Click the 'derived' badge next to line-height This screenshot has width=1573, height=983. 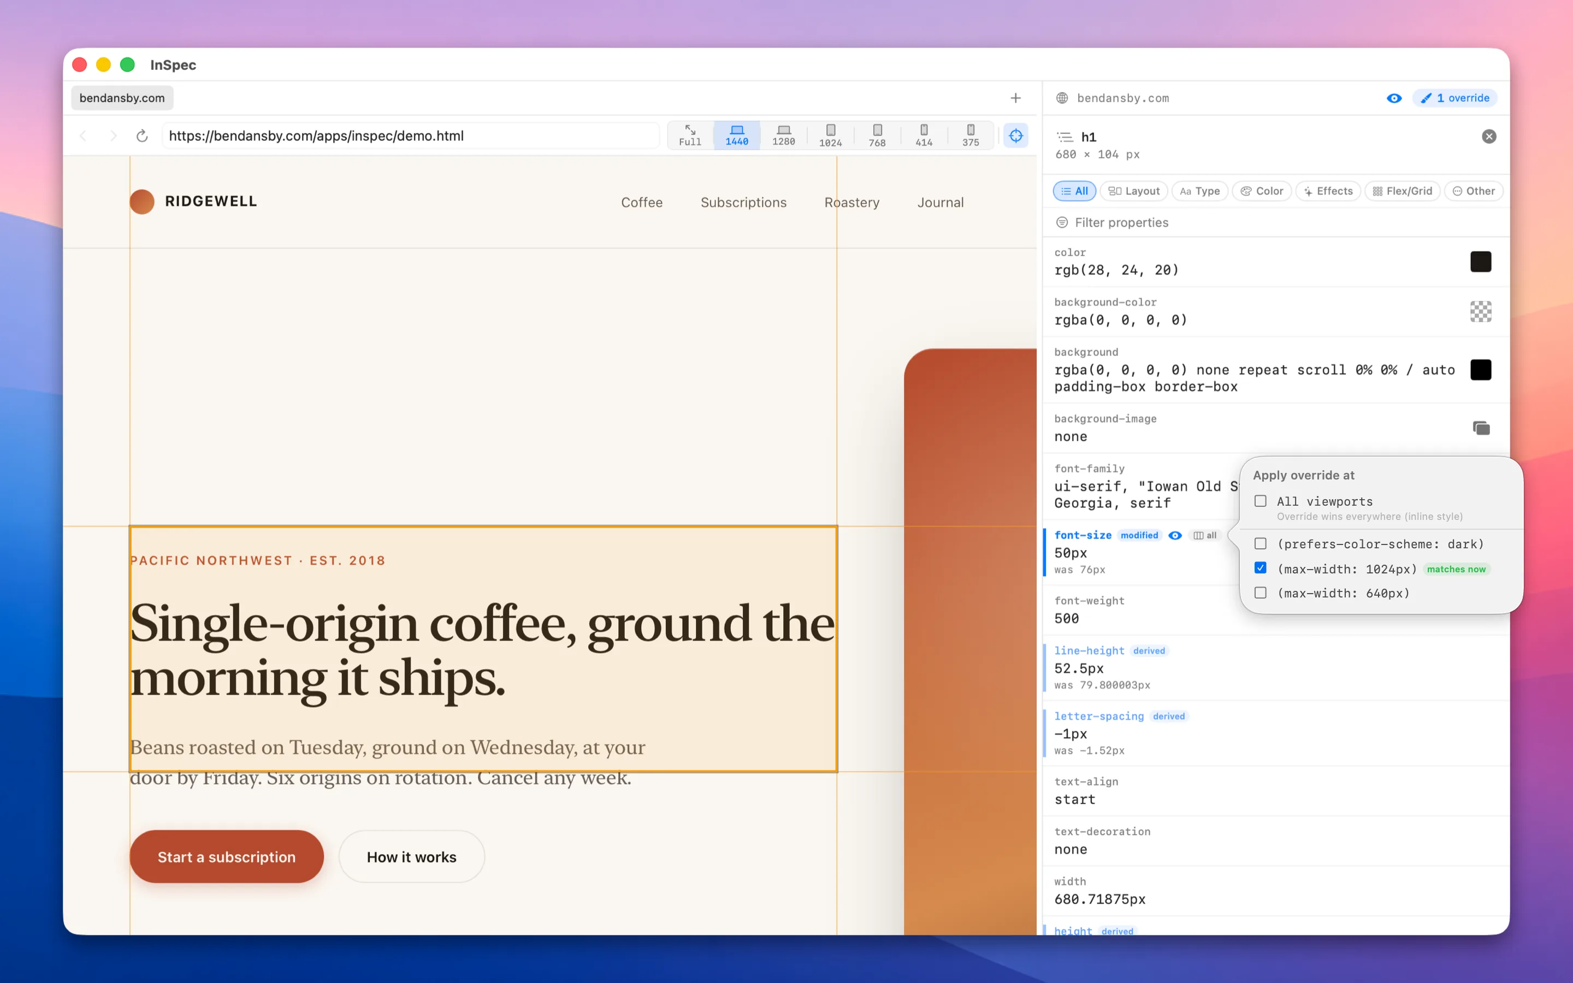(x=1149, y=651)
